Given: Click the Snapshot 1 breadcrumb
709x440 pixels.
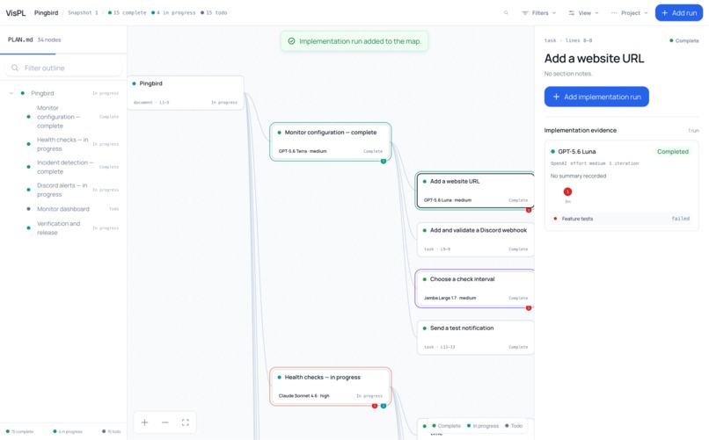Looking at the screenshot, I should click(x=83, y=12).
